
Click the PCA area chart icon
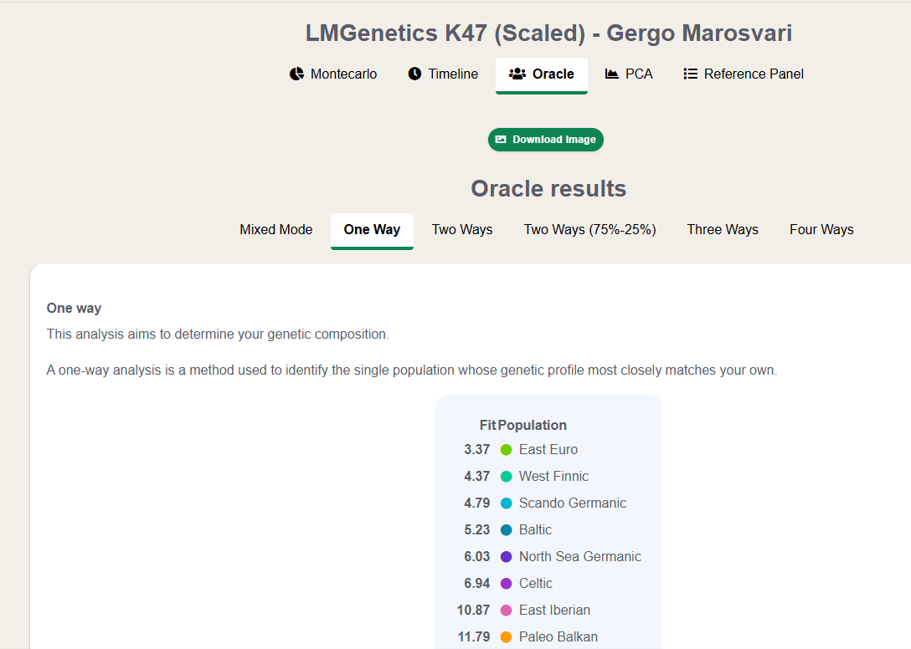[x=611, y=74]
